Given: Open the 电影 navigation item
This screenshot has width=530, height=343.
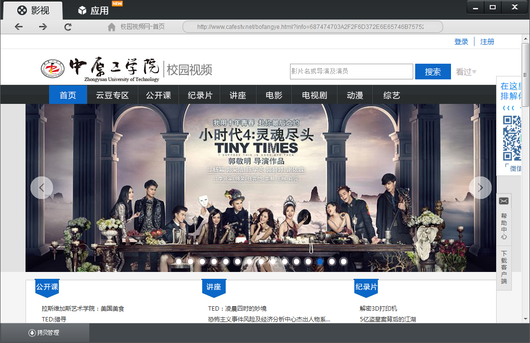Looking at the screenshot, I should (x=274, y=95).
